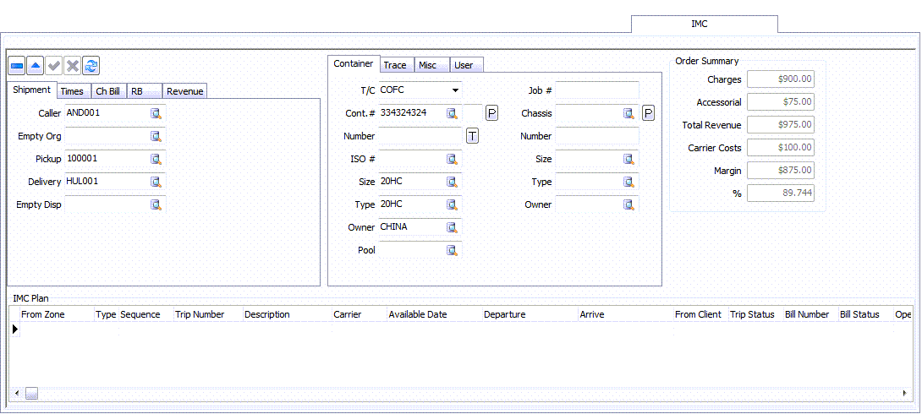
Task: Switch to the Times tab
Action: 72,91
